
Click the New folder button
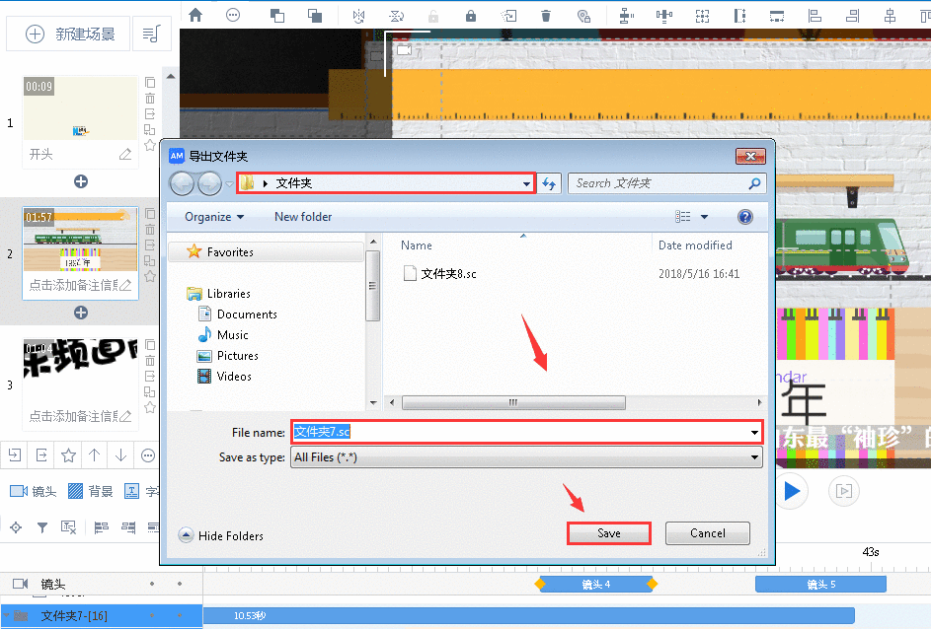pos(303,217)
